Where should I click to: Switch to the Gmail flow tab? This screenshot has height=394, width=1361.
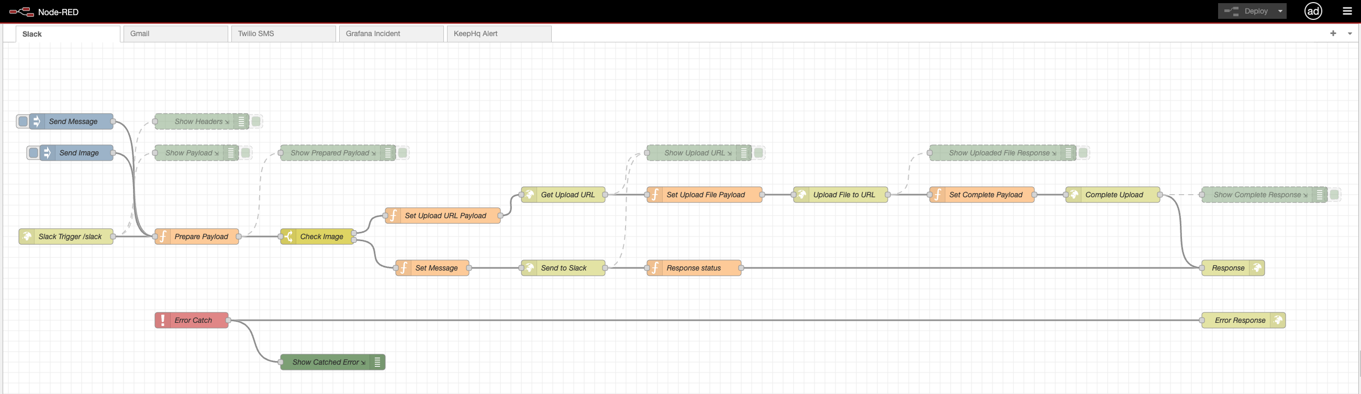[175, 34]
